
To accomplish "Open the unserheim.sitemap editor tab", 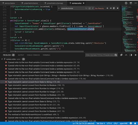I will pyautogui.click(x=55, y=3).
